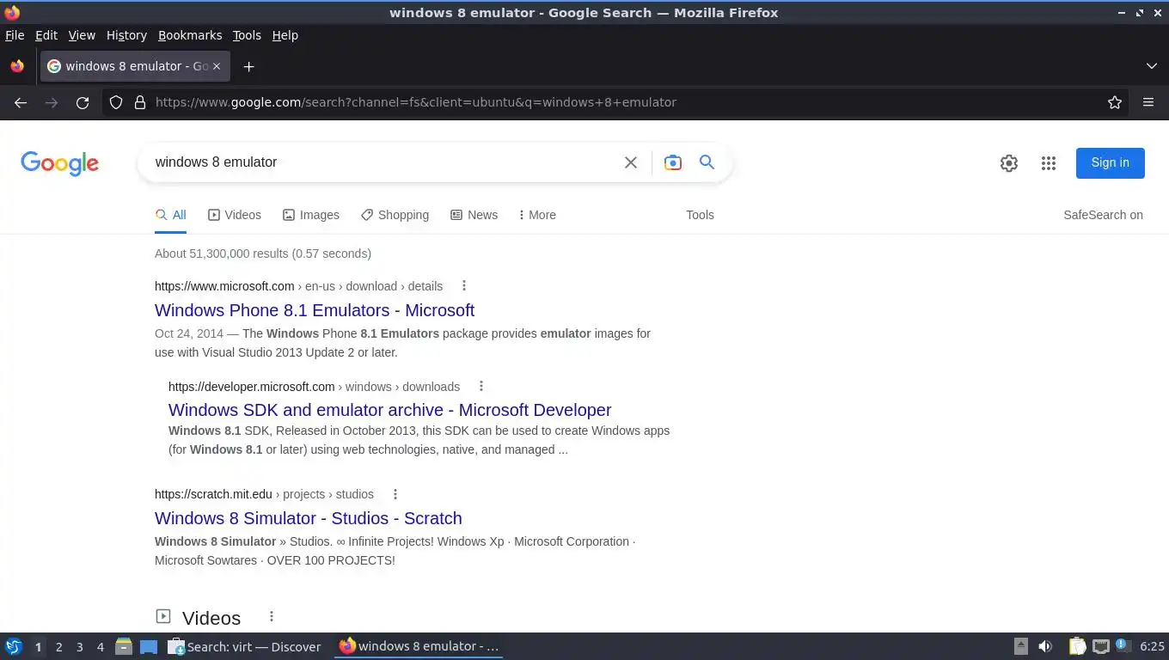Open the Tools menu in the menu bar

(x=247, y=35)
